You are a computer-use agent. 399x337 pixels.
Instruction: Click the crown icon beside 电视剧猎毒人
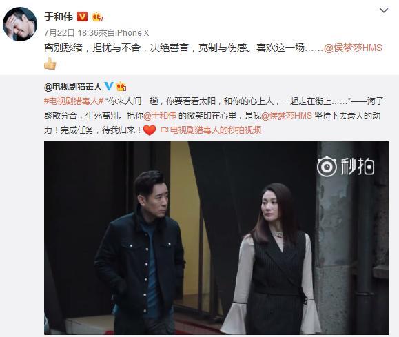pyautogui.click(x=121, y=87)
